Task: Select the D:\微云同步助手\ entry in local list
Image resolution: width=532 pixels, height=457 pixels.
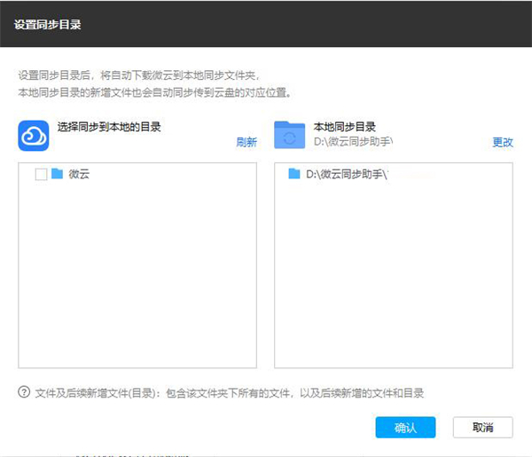Action: (348, 175)
